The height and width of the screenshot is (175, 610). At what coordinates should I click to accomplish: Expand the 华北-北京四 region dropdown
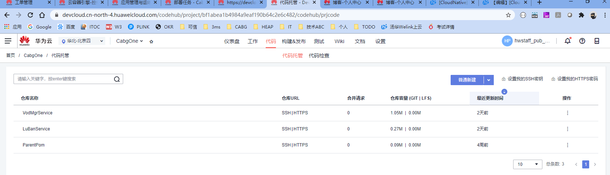point(82,41)
